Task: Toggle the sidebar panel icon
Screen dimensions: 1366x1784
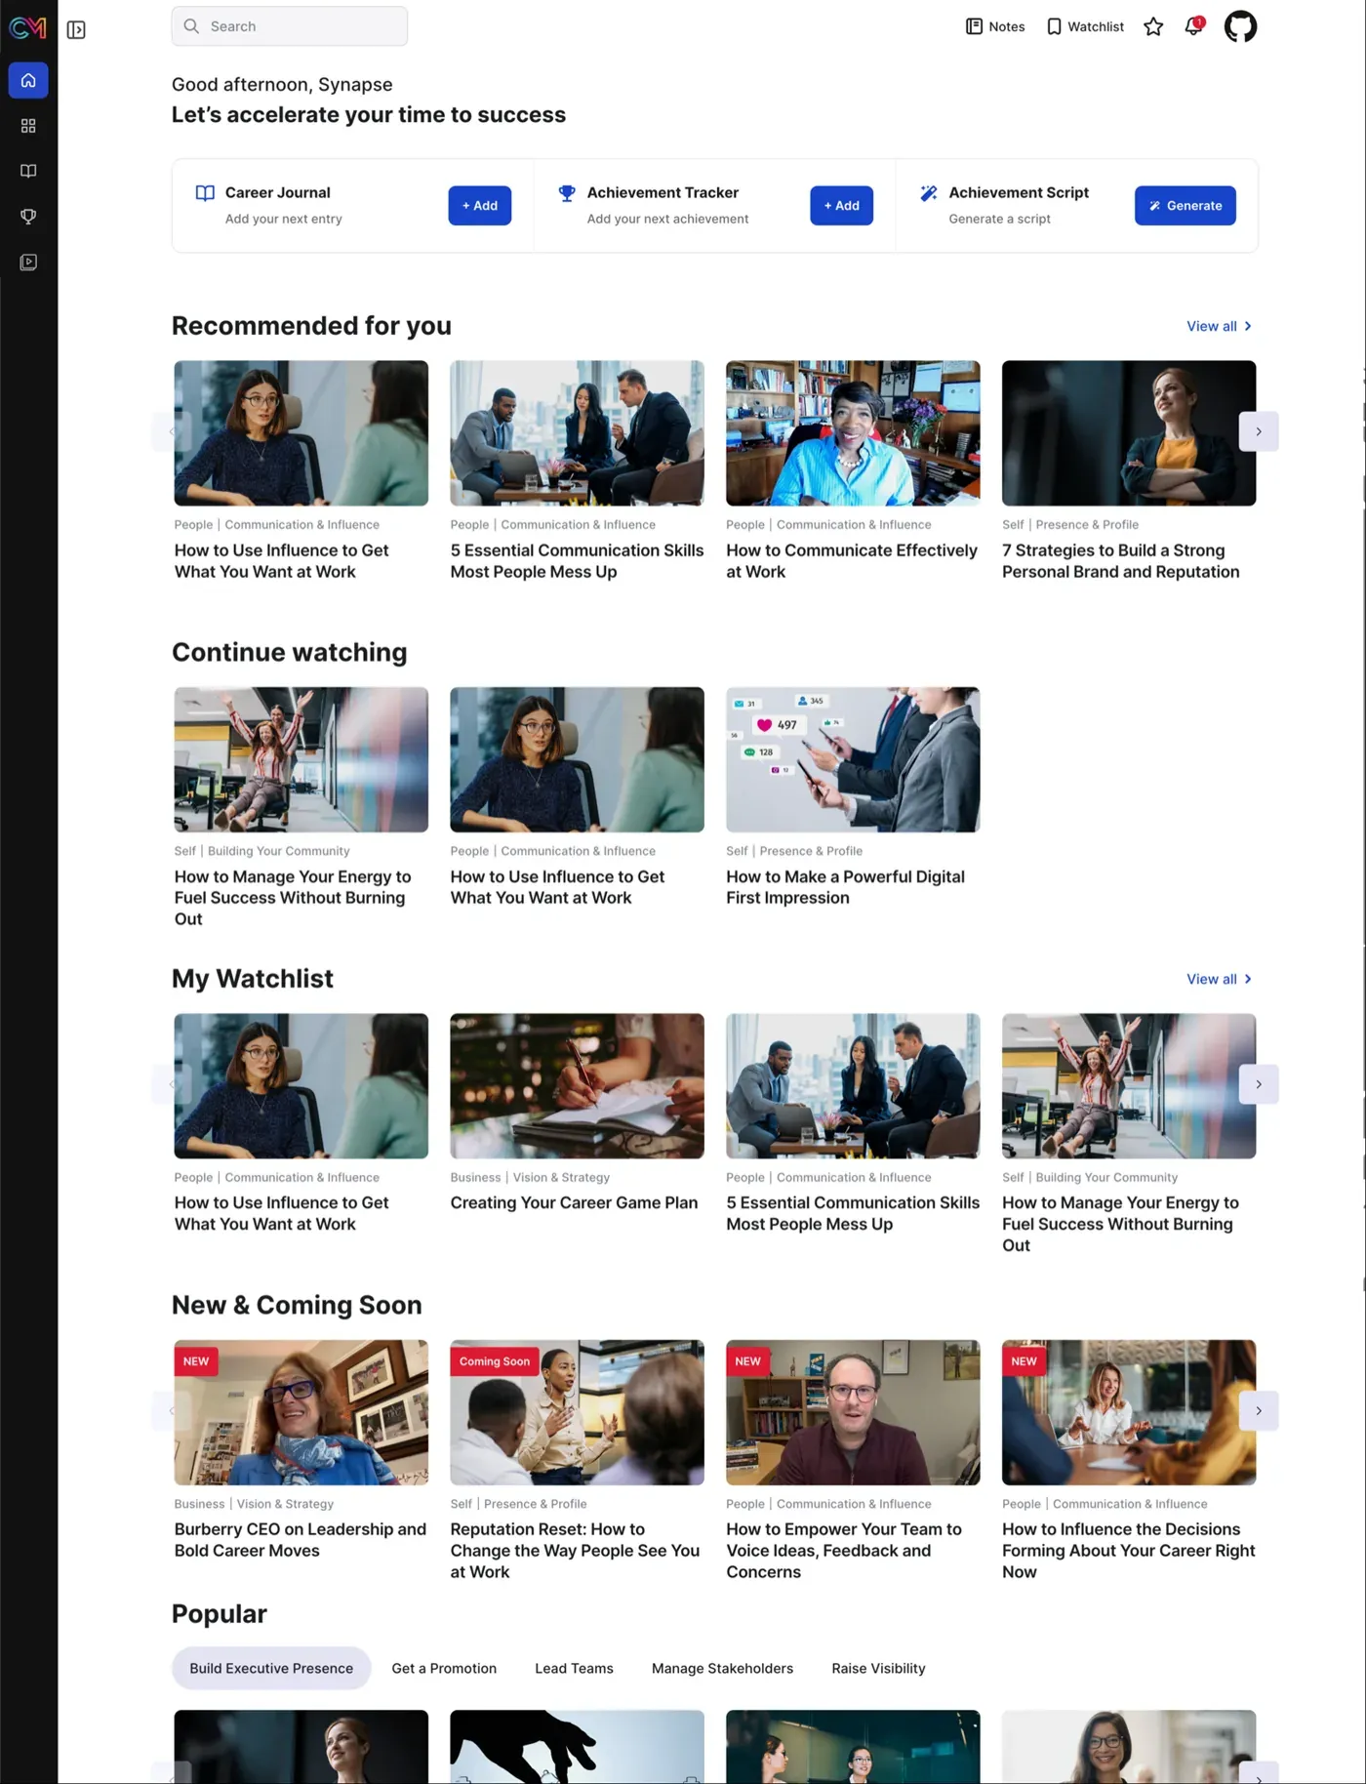Action: pyautogui.click(x=76, y=29)
